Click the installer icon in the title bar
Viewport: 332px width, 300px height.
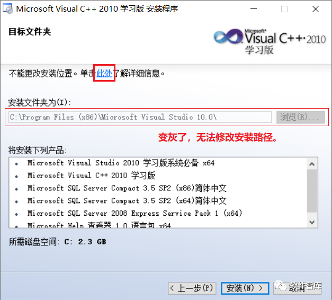pyautogui.click(x=8, y=8)
